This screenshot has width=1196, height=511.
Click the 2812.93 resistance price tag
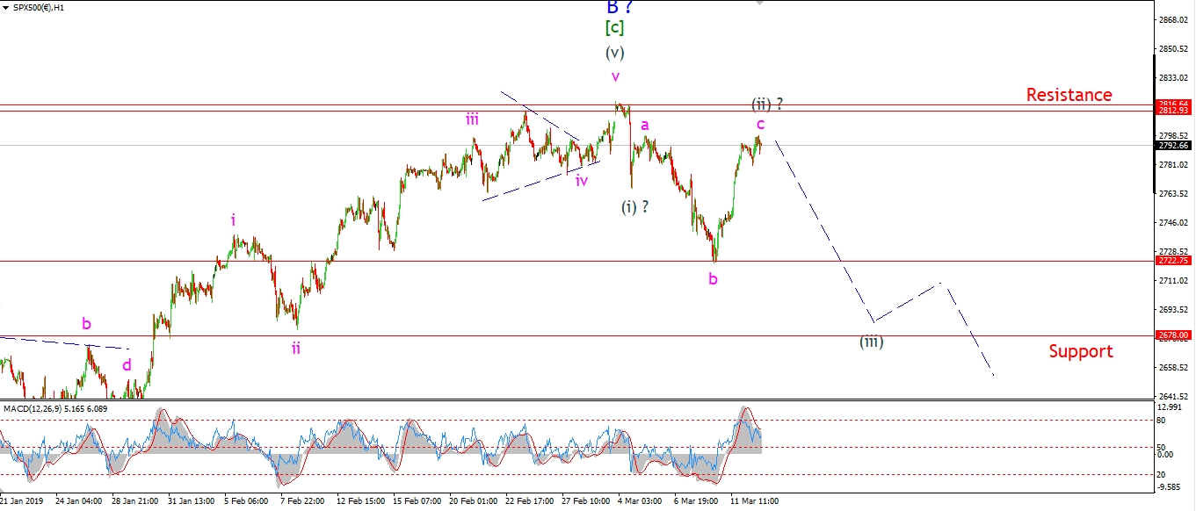1173,111
